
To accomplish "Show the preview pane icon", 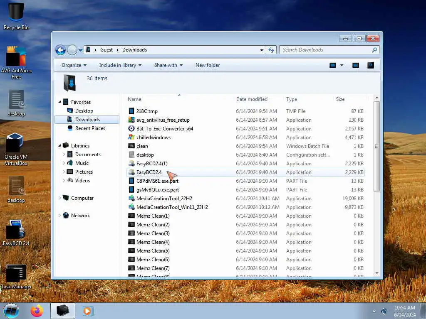I will [355, 65].
